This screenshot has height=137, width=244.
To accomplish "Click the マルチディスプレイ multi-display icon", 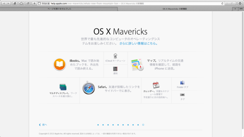I will (x=63, y=87).
